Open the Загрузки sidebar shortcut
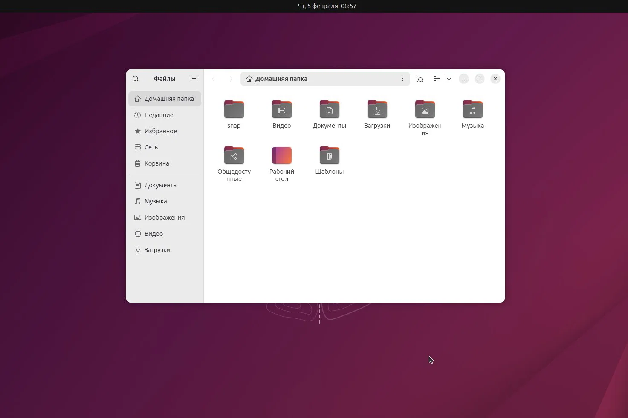The height and width of the screenshot is (418, 628). click(157, 250)
